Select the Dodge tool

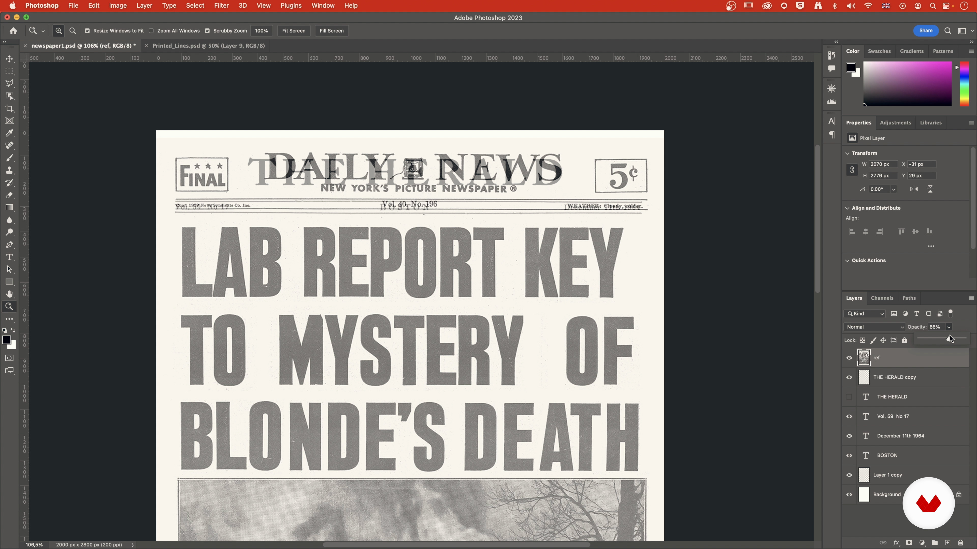pos(9,232)
